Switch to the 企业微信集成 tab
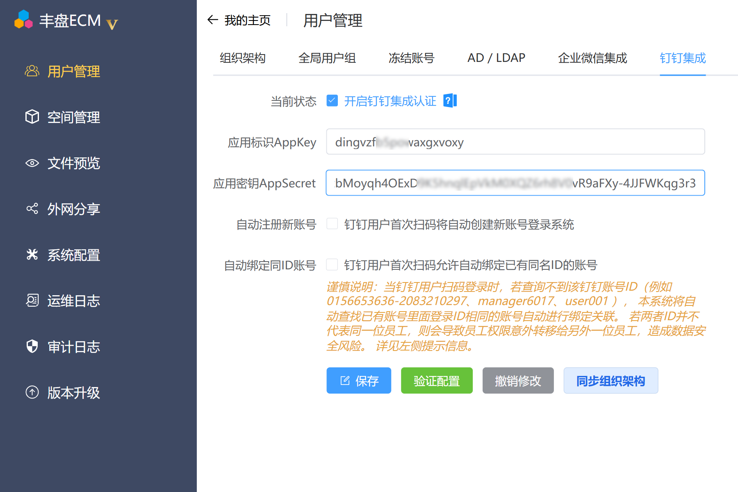The image size is (738, 492). 592,58
